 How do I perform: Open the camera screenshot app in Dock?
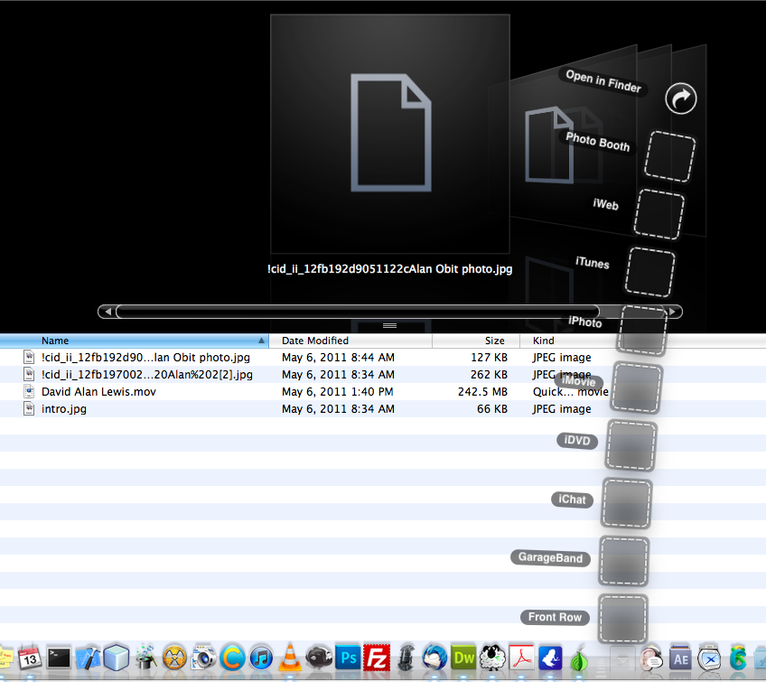(x=203, y=658)
